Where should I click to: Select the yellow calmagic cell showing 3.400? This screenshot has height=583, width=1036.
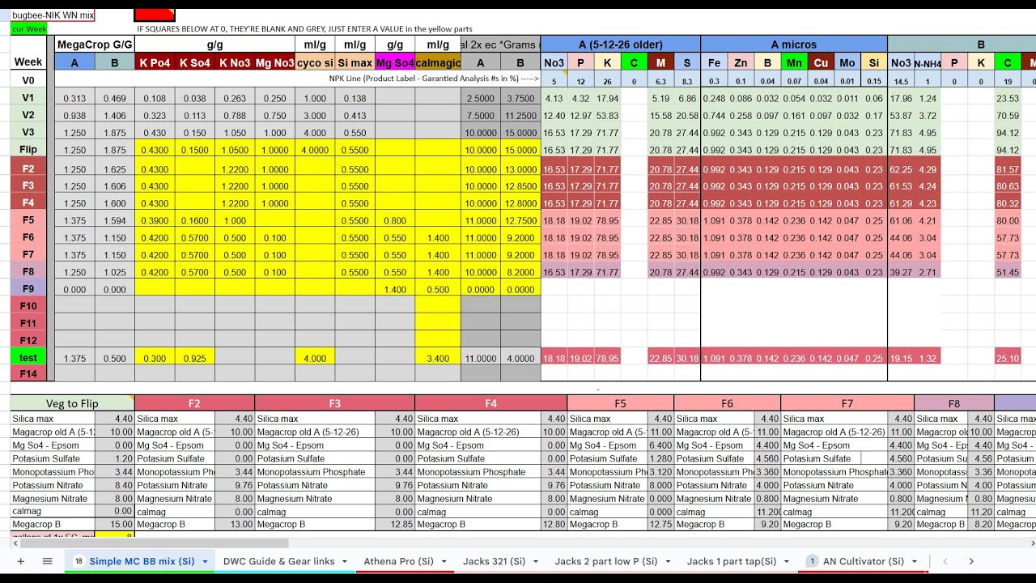point(438,358)
